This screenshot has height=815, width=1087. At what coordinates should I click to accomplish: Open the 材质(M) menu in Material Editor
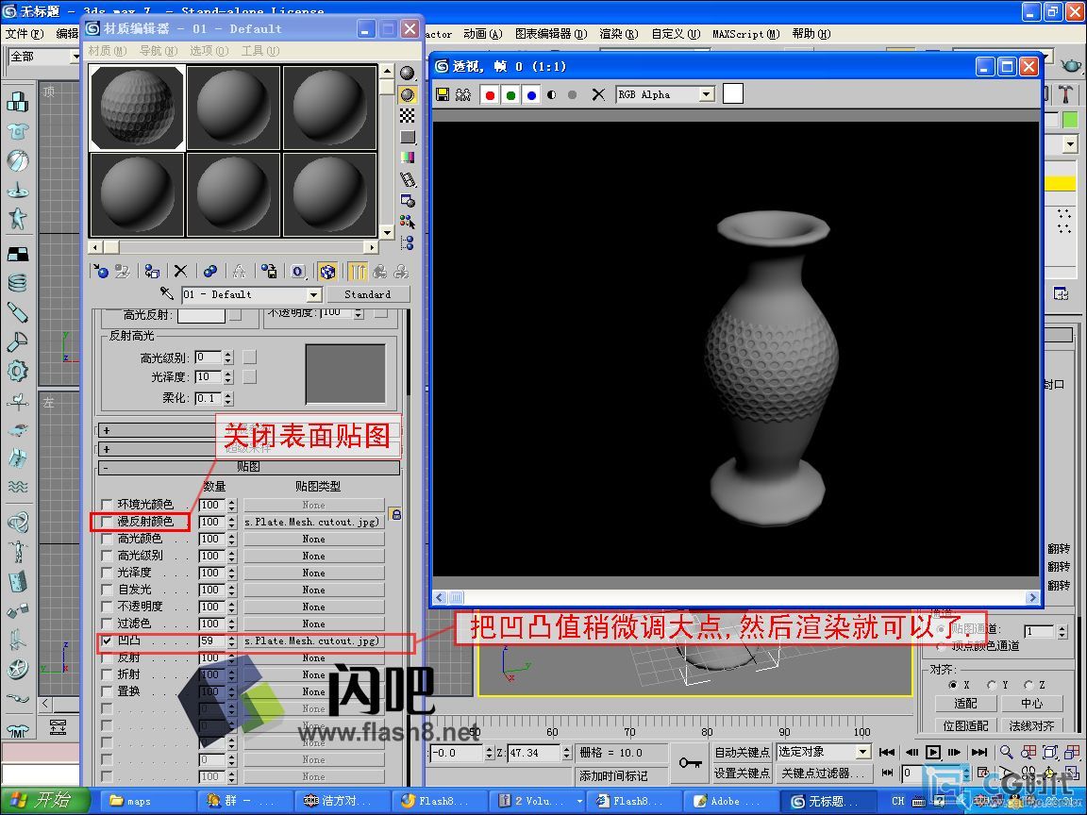(x=107, y=51)
